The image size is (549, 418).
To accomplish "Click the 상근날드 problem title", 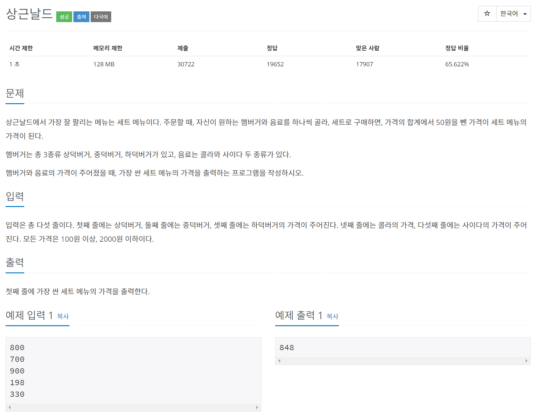I will [29, 14].
